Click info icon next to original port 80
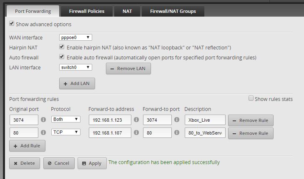The height and width of the screenshot is (179, 304). tap(43, 133)
